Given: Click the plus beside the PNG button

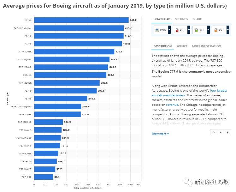Looking at the screenshot, I should click(169, 30).
